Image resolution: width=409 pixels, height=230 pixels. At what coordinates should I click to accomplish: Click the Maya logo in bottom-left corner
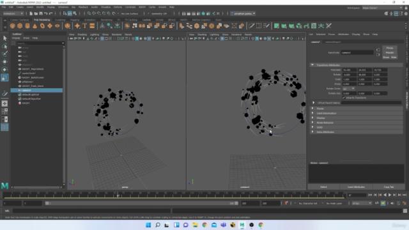(x=4, y=186)
